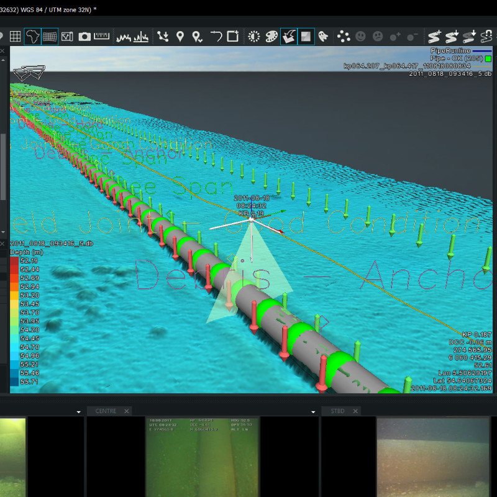Toggle the selection arrow tool

(x=289, y=36)
